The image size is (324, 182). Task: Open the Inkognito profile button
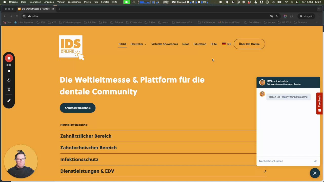(x=306, y=16)
